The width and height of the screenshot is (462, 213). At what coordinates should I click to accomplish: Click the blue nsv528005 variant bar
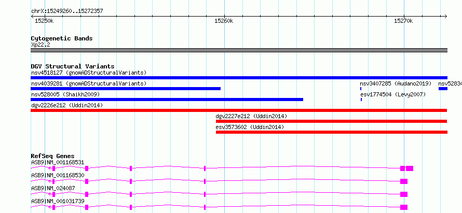click(x=167, y=100)
